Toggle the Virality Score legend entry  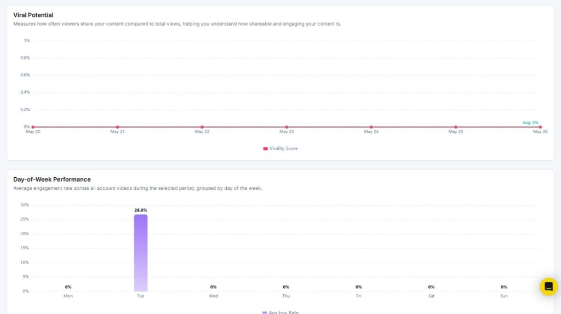[280, 148]
